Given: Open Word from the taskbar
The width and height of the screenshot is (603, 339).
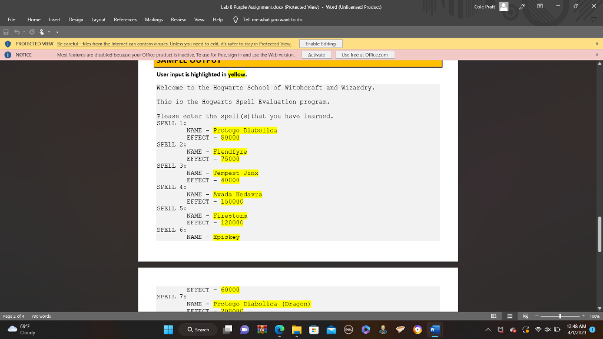Looking at the screenshot, I should (434, 330).
